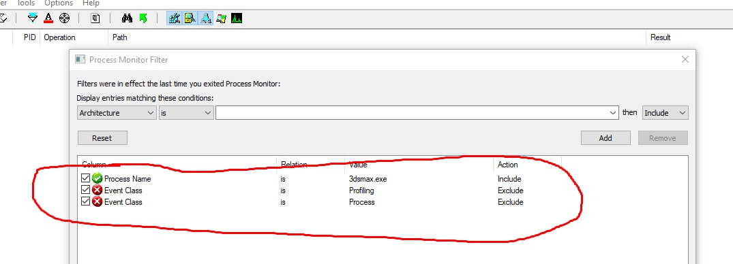Open the Highlight tool (red underlined A)

[48, 18]
